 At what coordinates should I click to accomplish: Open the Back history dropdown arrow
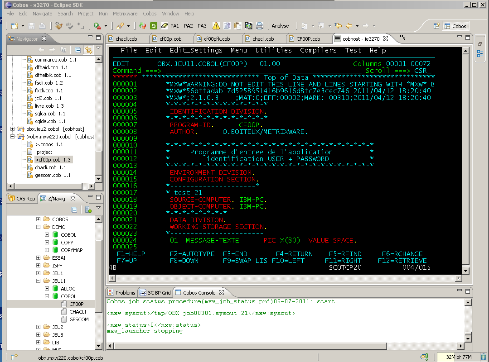click(x=358, y=26)
